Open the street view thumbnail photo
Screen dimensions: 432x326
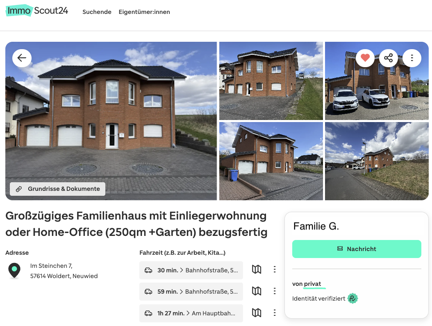coord(377,161)
